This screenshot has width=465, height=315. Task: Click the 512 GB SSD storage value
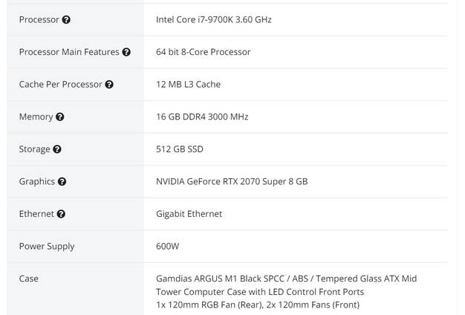179,149
